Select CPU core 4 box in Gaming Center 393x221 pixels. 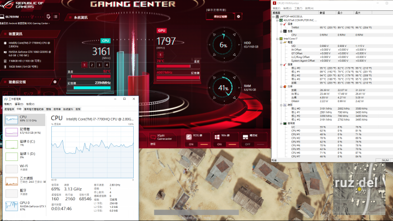107,65
